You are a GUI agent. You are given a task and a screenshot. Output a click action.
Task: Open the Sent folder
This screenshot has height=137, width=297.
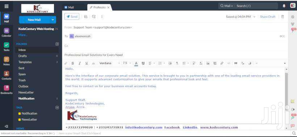click(37, 68)
